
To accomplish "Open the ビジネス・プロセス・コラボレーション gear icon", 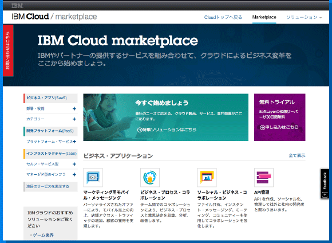I will (150, 177).
